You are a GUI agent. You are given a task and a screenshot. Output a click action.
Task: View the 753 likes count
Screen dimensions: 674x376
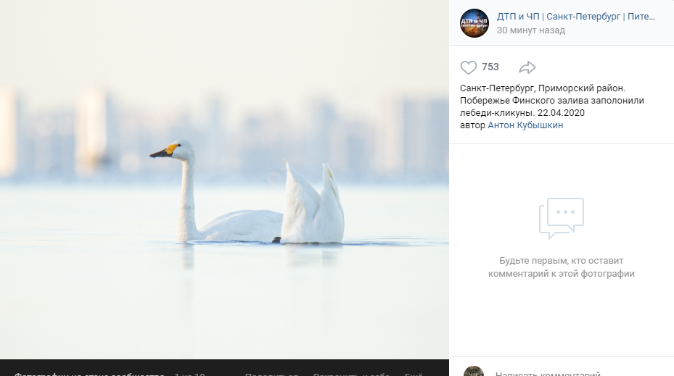coord(490,67)
